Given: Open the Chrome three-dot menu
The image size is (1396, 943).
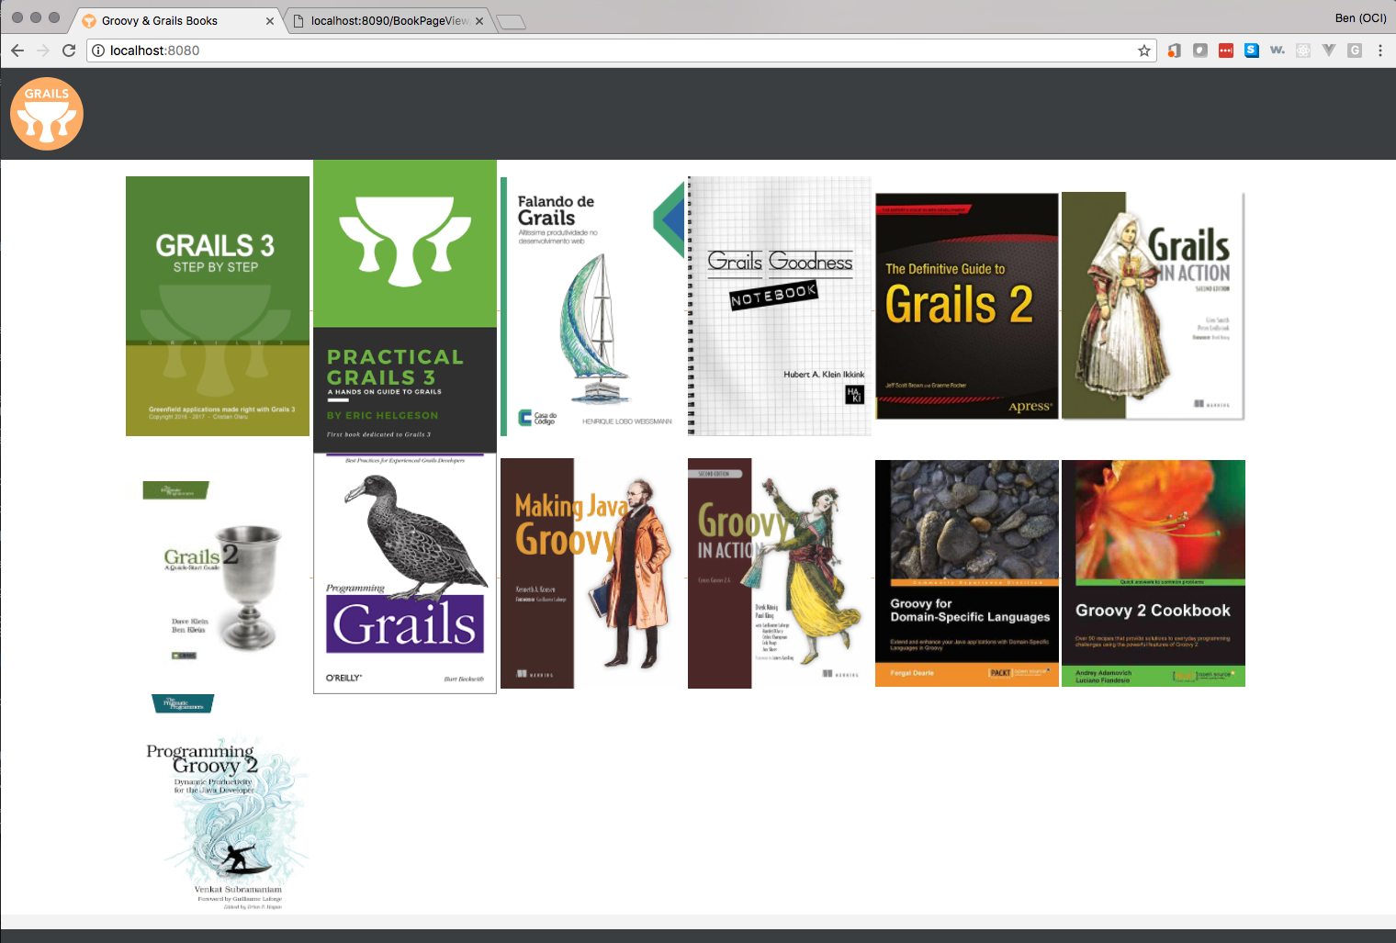Looking at the screenshot, I should (x=1379, y=51).
